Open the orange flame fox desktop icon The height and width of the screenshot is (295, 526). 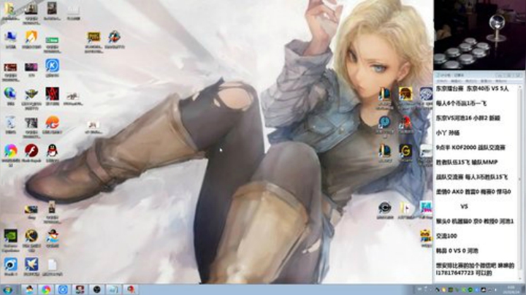31,37
